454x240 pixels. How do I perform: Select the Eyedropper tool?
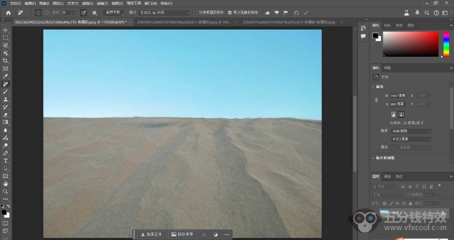coord(5,76)
